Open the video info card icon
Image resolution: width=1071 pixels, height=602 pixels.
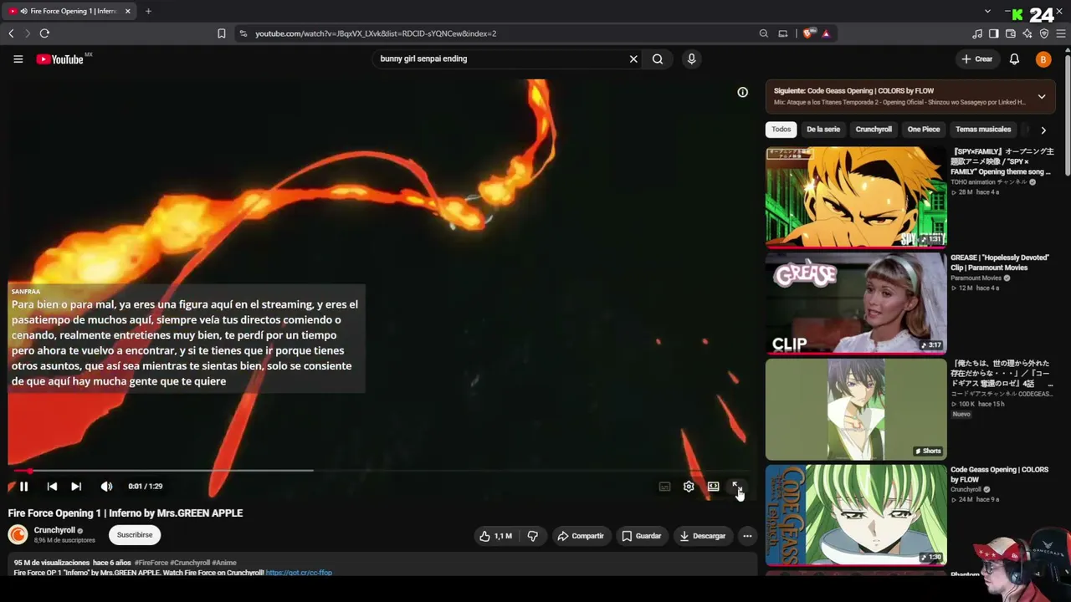[742, 92]
